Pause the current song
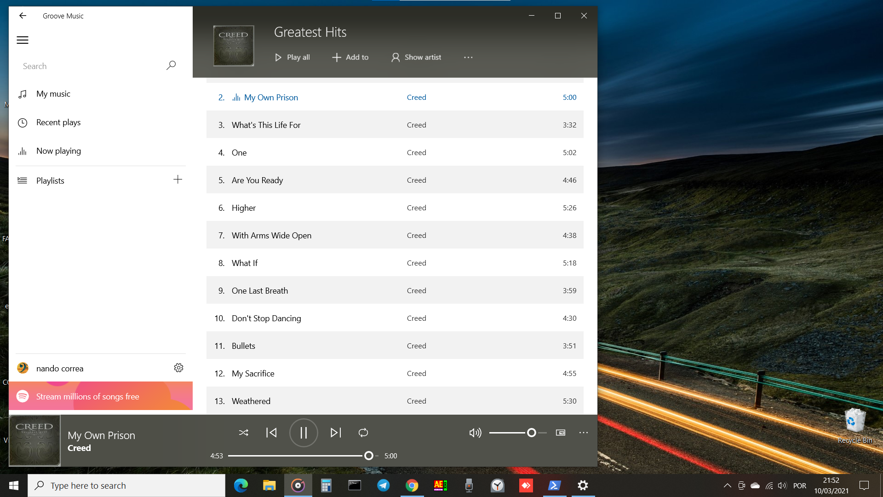This screenshot has width=883, height=497. click(304, 433)
